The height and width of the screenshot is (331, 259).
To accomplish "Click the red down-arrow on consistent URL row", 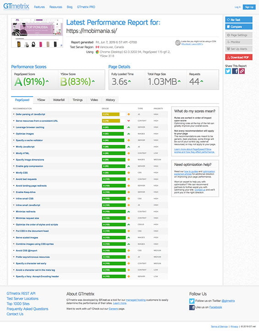I will pos(129,121).
